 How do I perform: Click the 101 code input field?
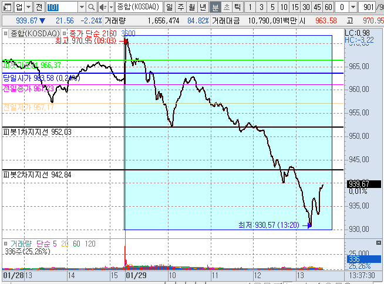tap(60, 7)
